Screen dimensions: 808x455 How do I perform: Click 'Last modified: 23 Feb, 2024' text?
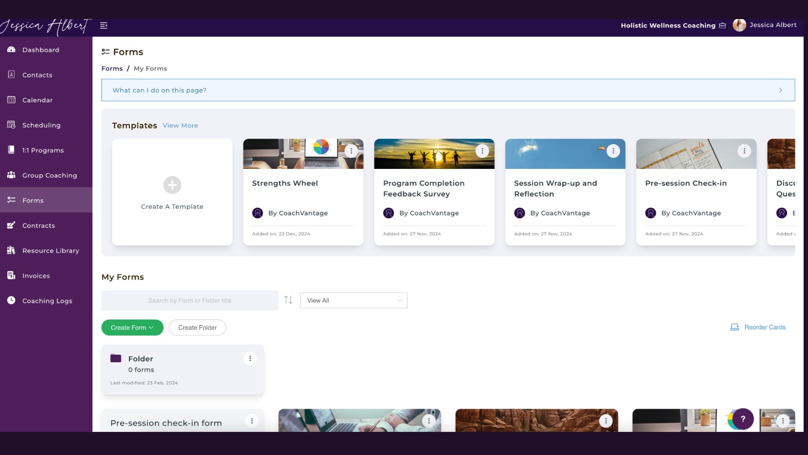[x=144, y=383]
